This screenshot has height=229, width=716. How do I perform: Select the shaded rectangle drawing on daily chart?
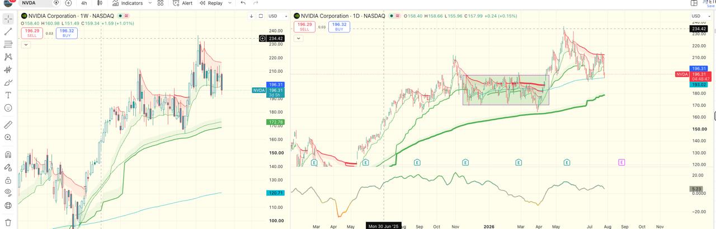click(506, 90)
